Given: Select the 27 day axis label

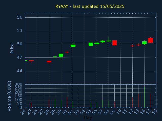Looking at the screenshot, I should point(41,112).
